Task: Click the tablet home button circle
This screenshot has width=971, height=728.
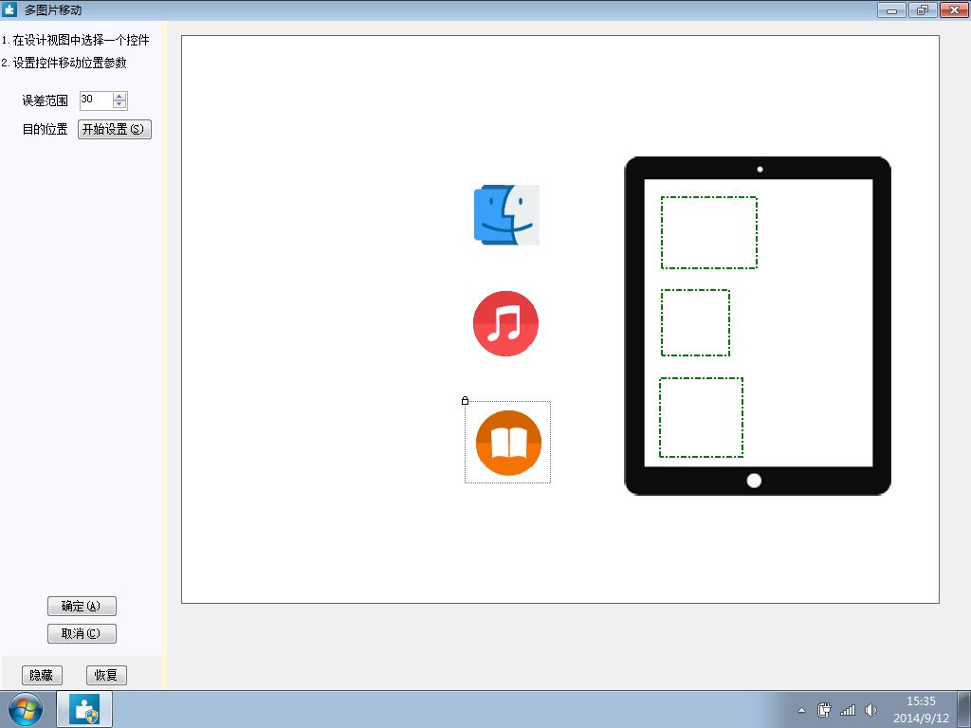Action: point(754,481)
